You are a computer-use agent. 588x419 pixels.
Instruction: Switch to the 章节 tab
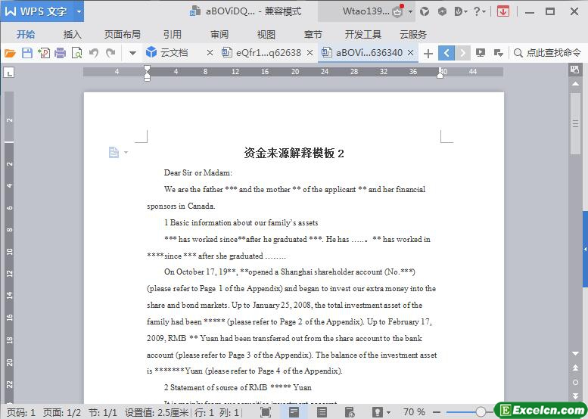(313, 35)
